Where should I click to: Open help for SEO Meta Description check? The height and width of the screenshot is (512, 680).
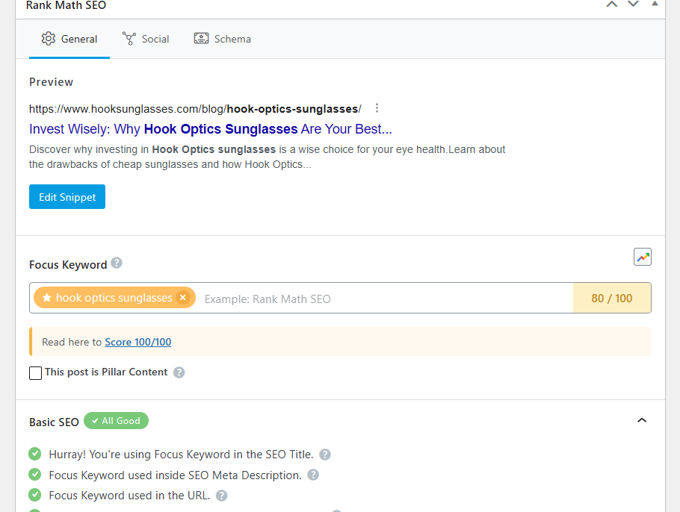coord(313,475)
